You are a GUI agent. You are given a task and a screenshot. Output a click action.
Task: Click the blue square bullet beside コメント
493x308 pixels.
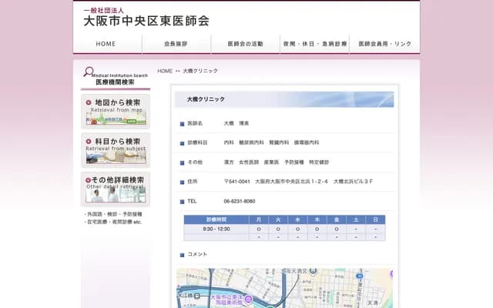(x=181, y=254)
